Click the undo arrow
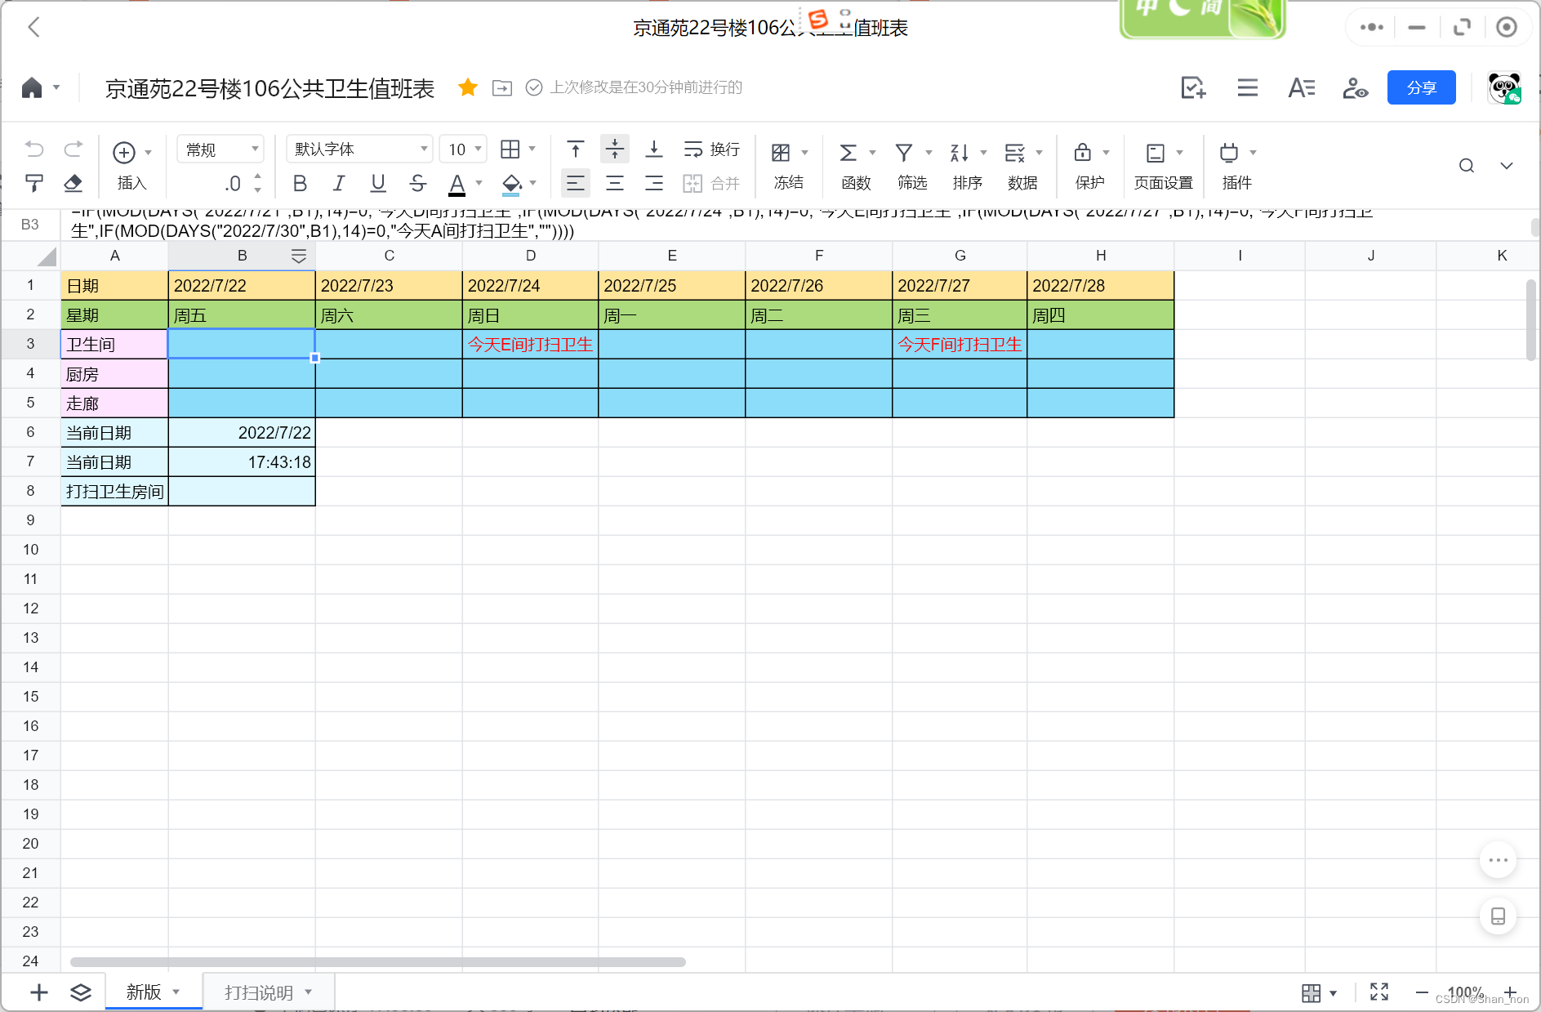Screen dimensions: 1541x1012 point(34,149)
